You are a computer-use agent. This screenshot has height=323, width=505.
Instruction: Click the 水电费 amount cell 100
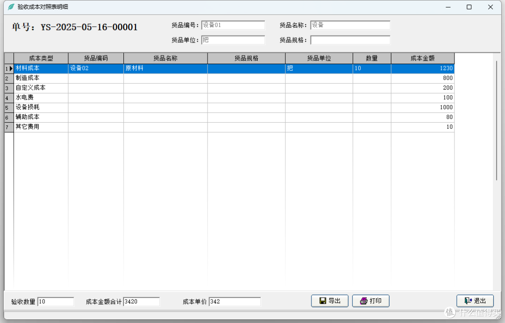coord(423,98)
